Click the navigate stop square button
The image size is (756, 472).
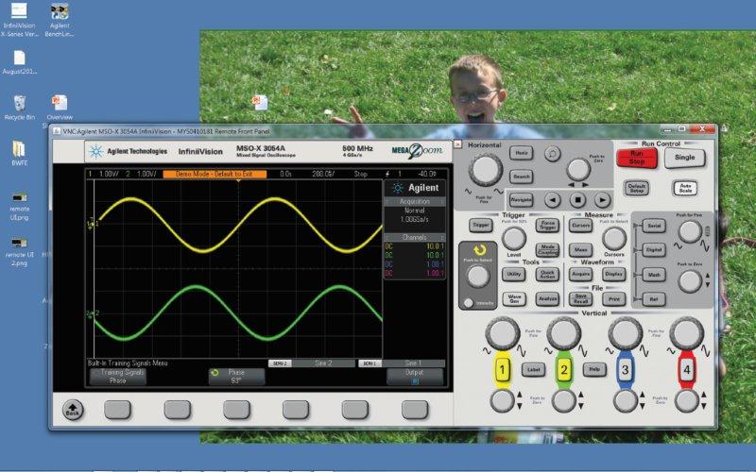pyautogui.click(x=577, y=199)
